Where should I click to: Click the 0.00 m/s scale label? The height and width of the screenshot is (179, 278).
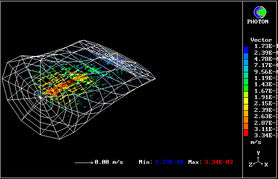point(107,163)
